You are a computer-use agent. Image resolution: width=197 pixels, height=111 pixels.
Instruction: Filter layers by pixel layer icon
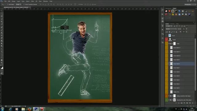[175, 26]
